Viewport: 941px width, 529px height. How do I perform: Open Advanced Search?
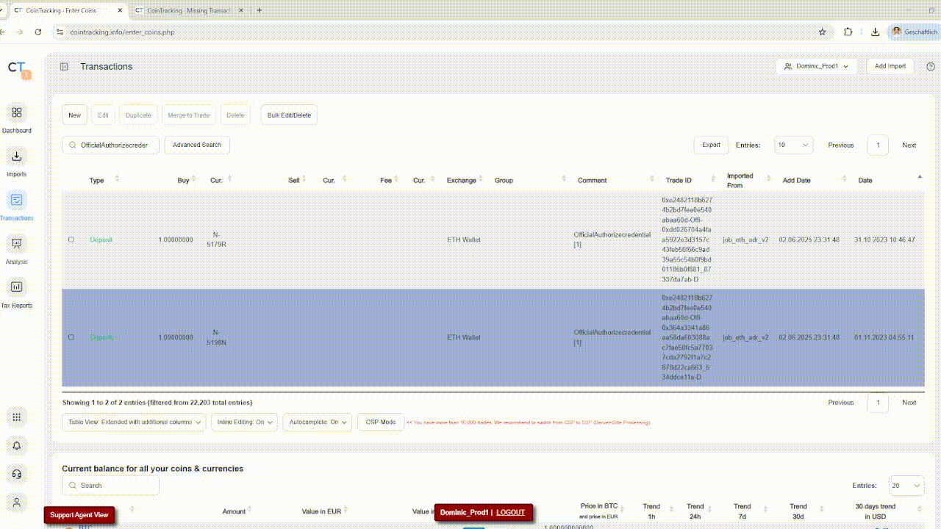point(197,145)
